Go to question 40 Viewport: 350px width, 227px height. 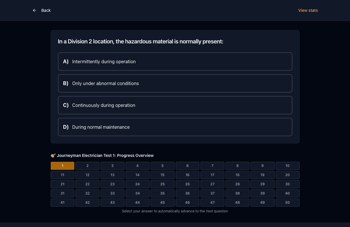[287, 193]
